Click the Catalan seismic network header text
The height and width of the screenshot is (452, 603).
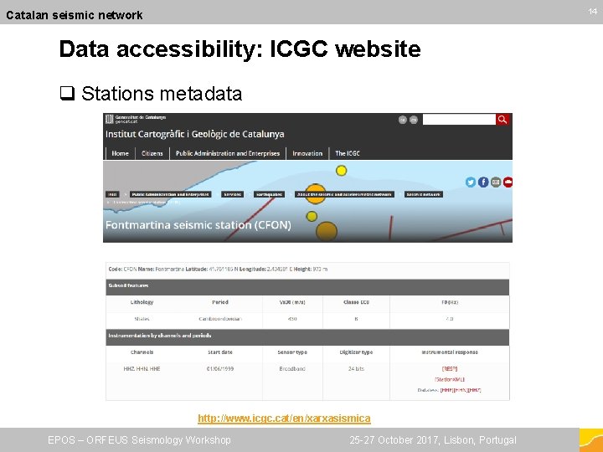tap(75, 15)
